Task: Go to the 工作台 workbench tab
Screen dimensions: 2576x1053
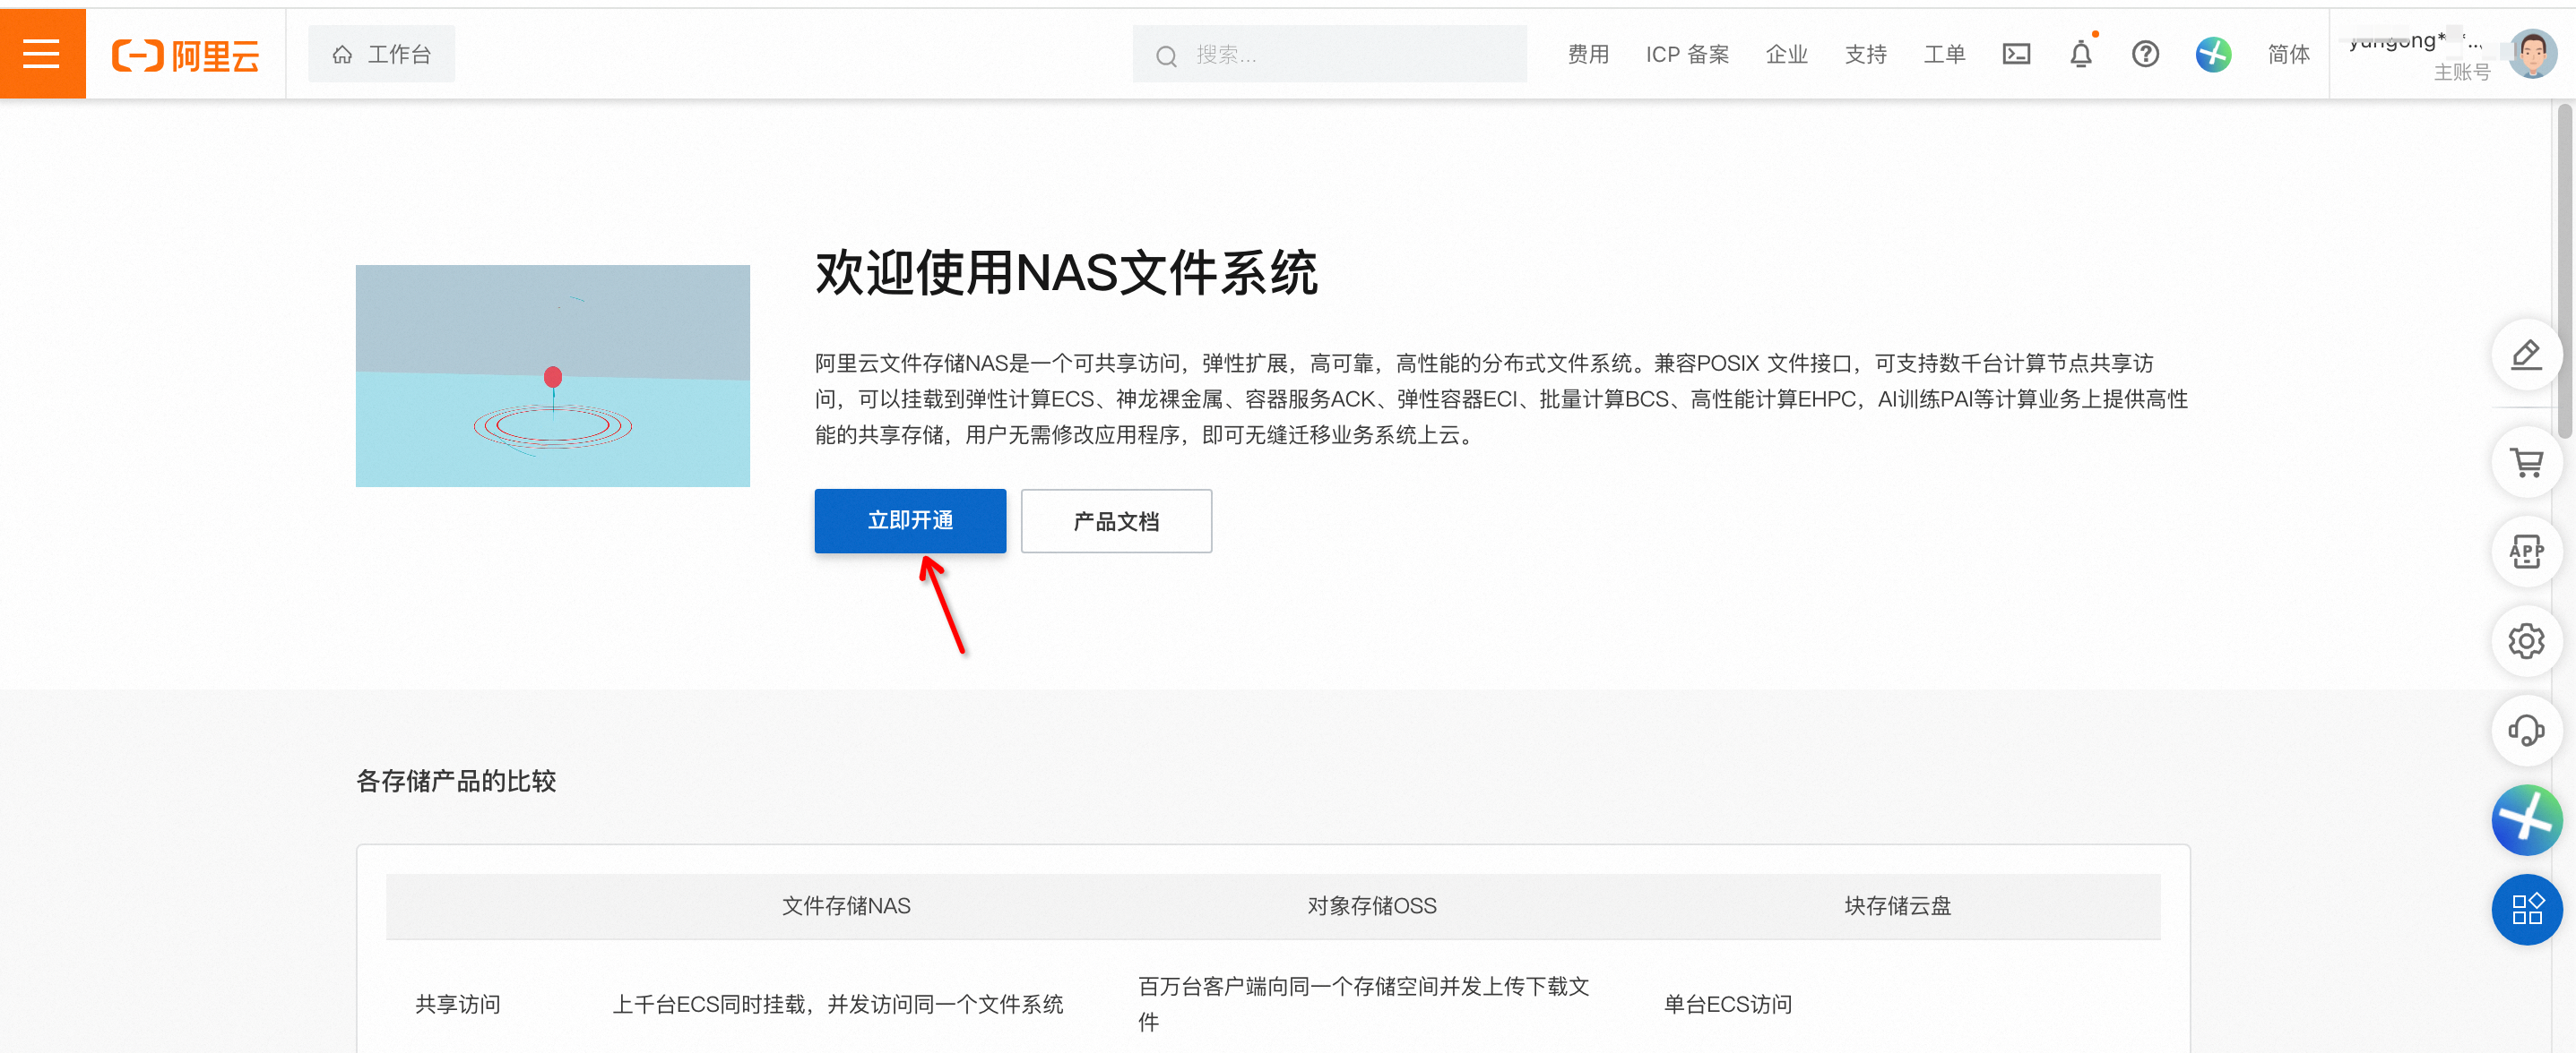Action: click(382, 54)
